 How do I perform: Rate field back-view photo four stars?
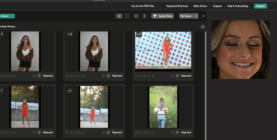tap(148, 132)
